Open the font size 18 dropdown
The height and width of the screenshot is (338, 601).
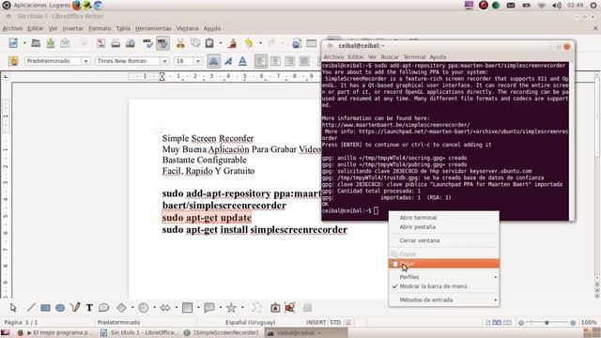click(x=198, y=61)
